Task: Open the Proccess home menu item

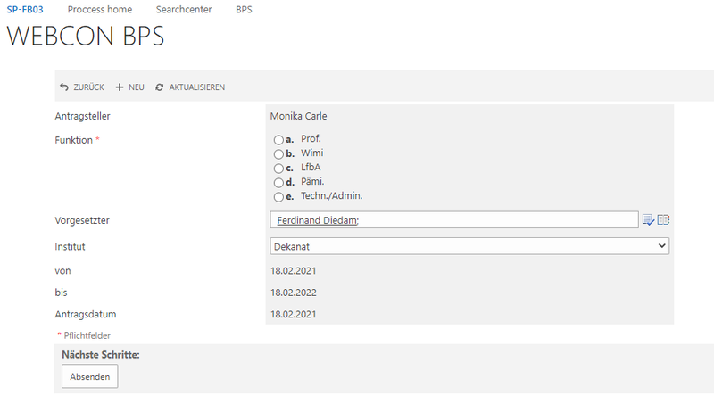Action: [x=100, y=10]
